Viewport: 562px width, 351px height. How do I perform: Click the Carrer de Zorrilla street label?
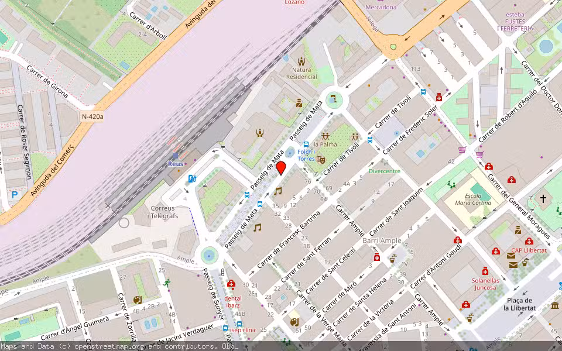[127, 317]
